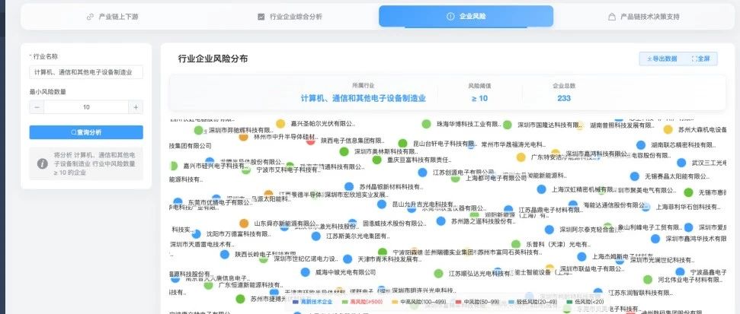
Task: Toggle 中高风险(100-499) legend entry
Action: (420, 301)
